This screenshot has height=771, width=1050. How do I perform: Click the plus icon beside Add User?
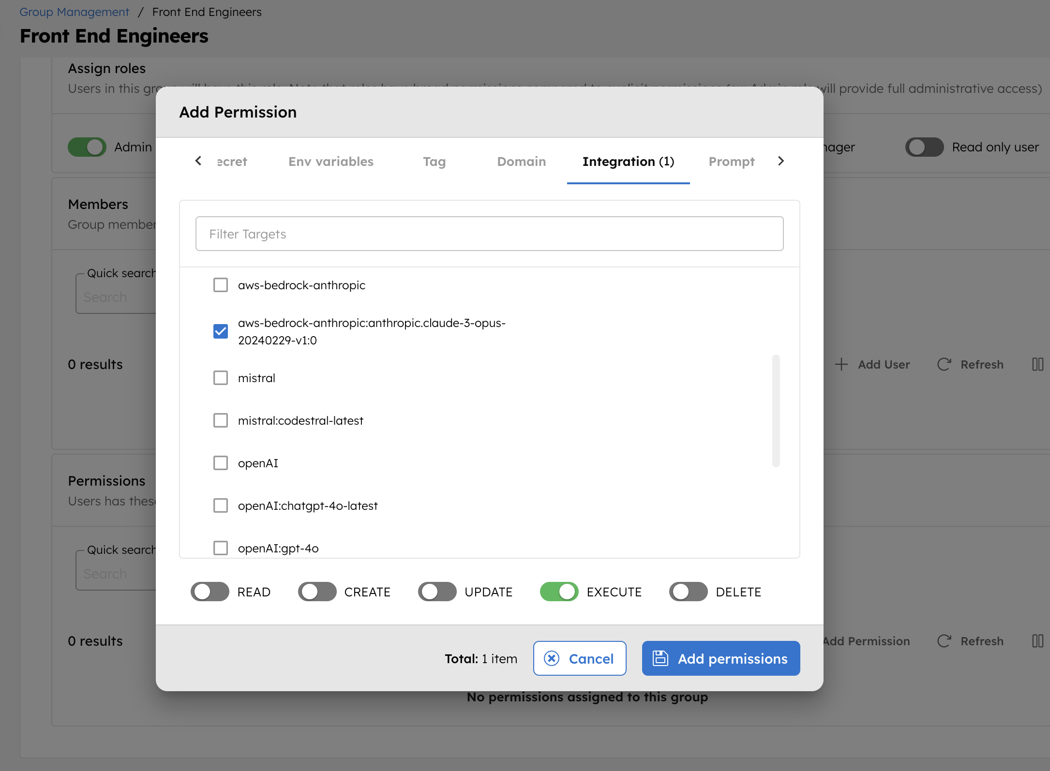841,364
